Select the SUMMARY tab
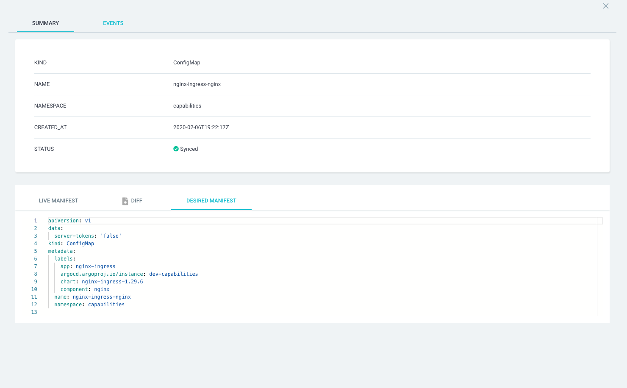 [45, 23]
